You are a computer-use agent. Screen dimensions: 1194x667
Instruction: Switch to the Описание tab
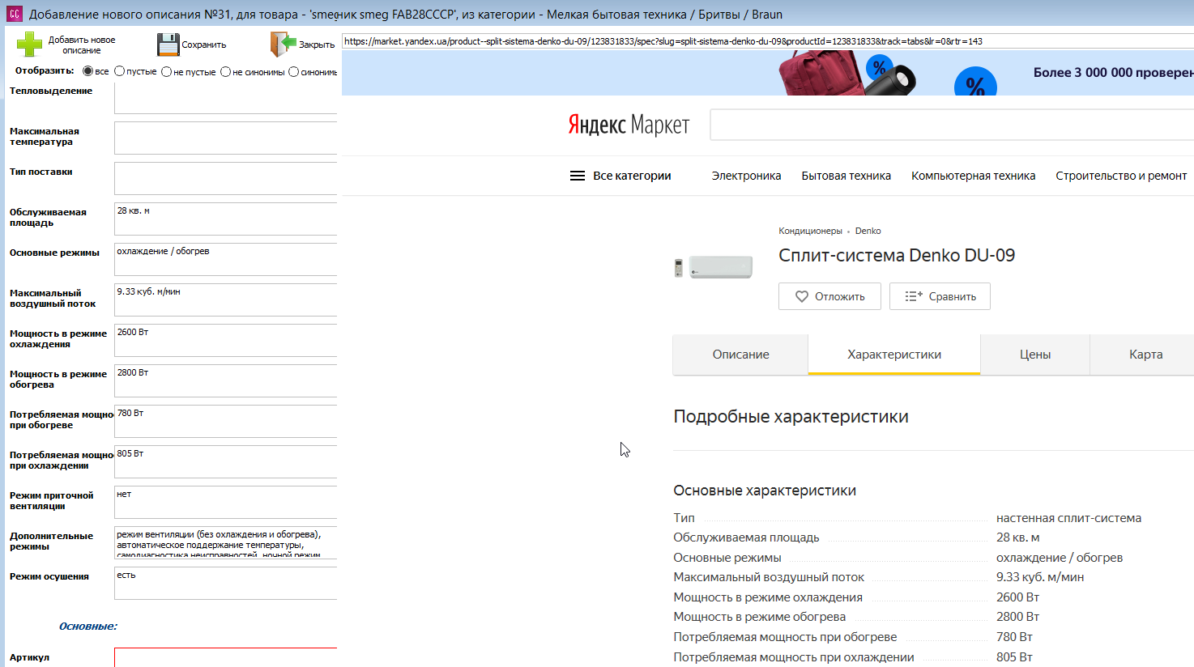pos(740,355)
